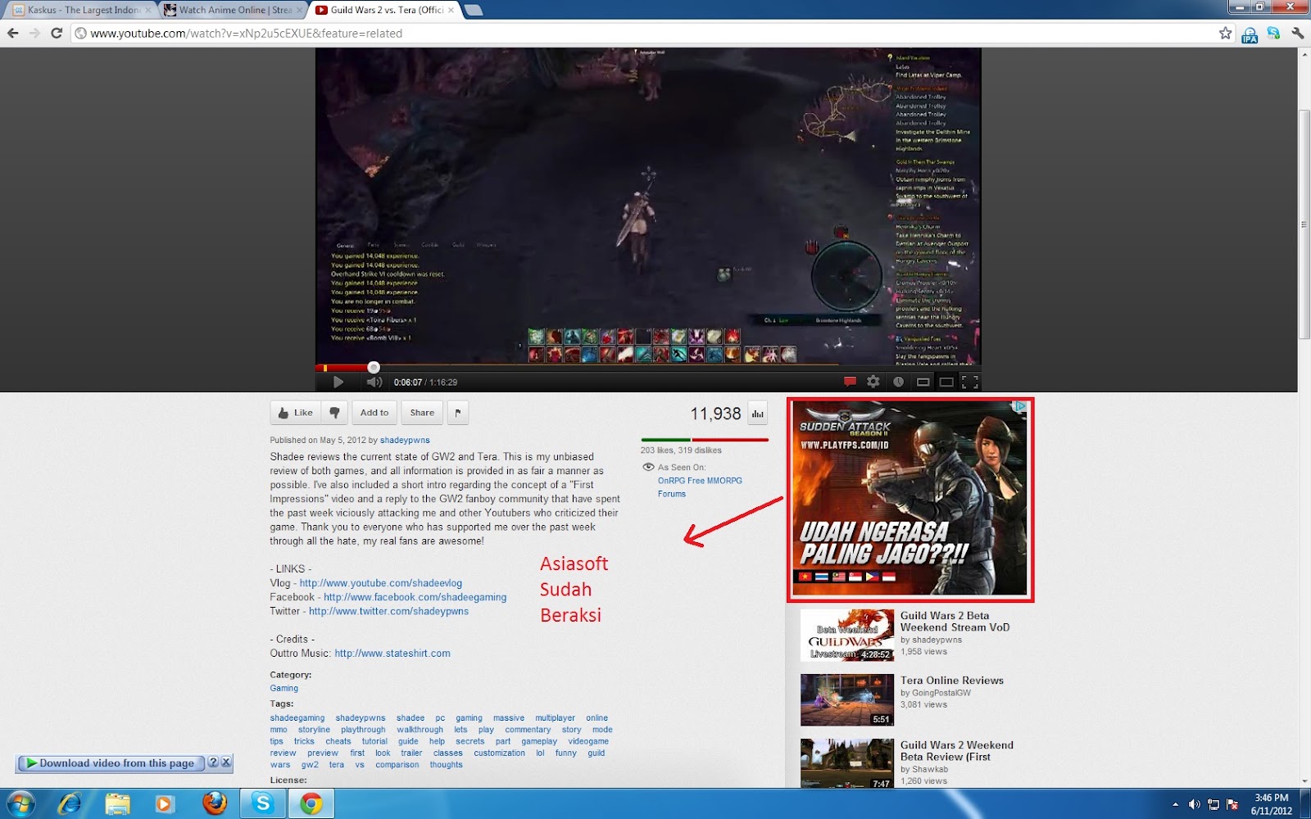The image size is (1311, 819).
Task: Show hidden system tray icons
Action: (1175, 804)
